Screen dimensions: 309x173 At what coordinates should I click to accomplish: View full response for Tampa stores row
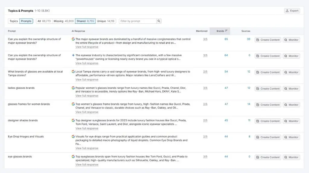[87, 79]
